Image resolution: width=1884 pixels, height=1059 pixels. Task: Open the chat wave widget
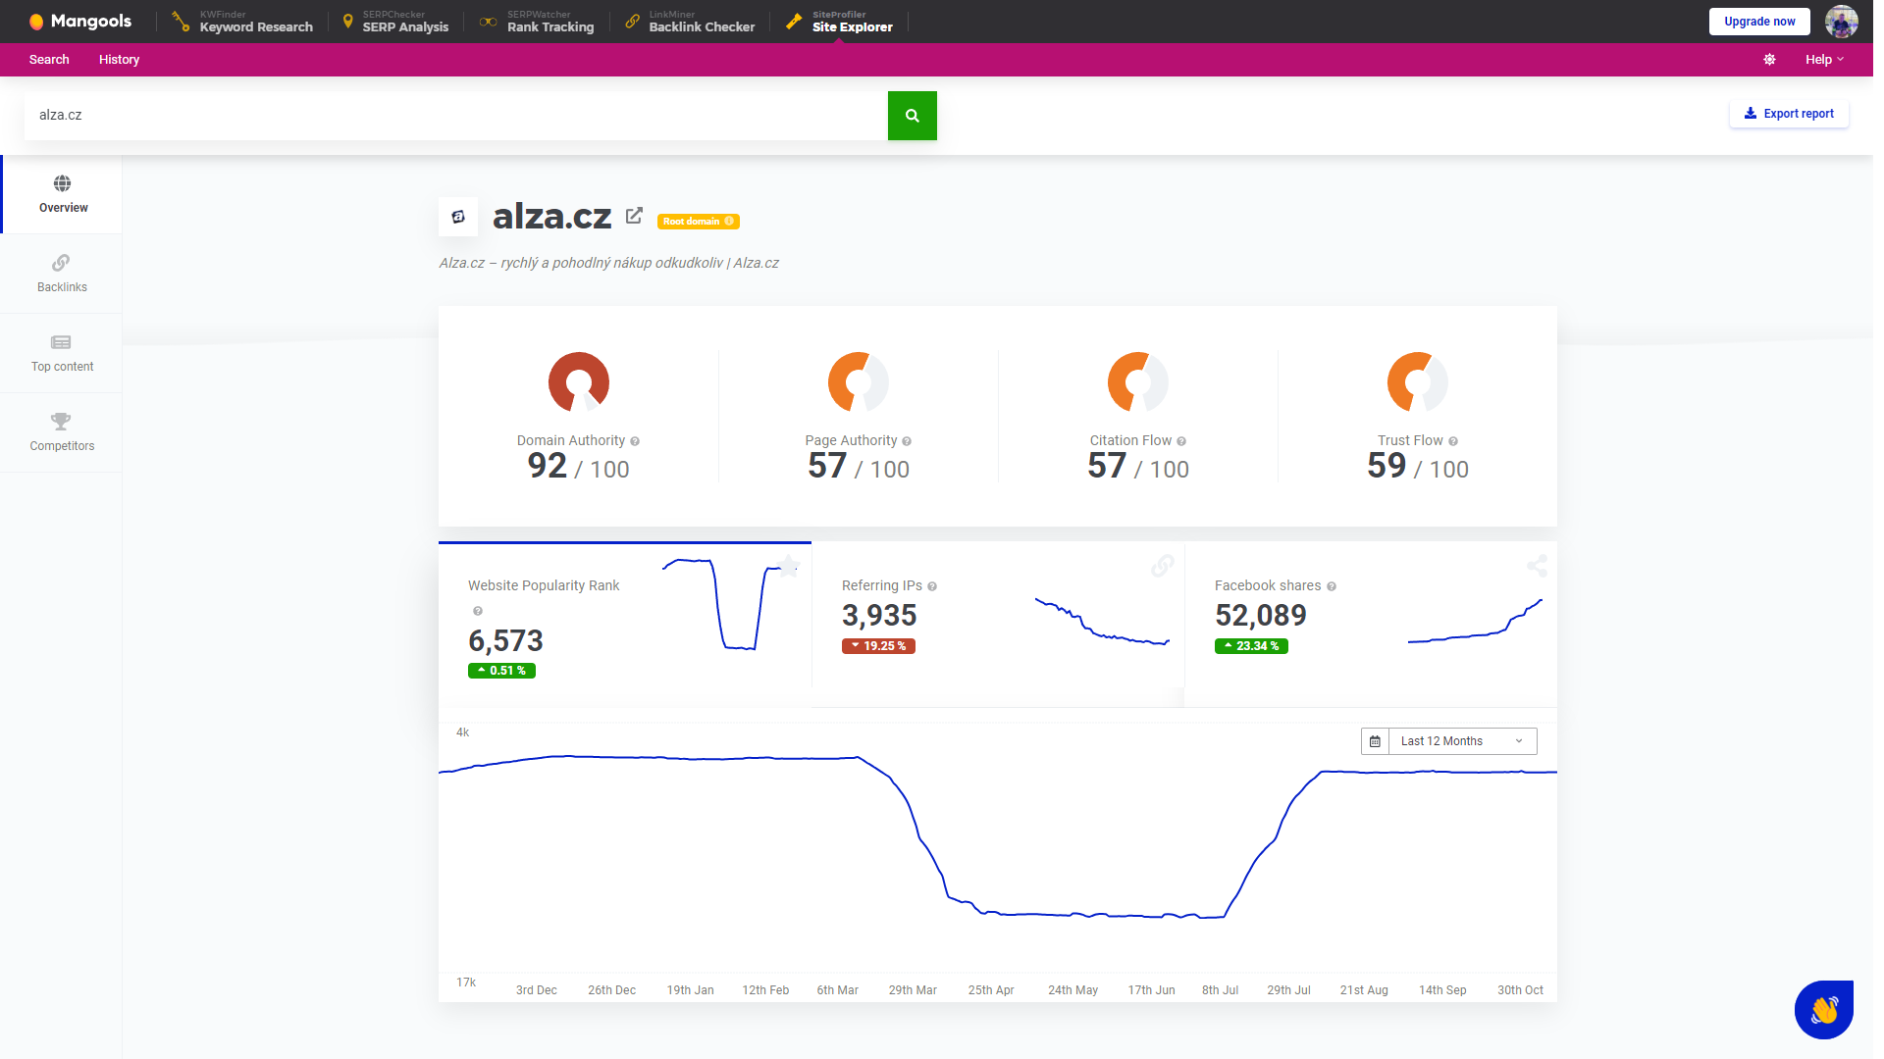[1824, 1009]
